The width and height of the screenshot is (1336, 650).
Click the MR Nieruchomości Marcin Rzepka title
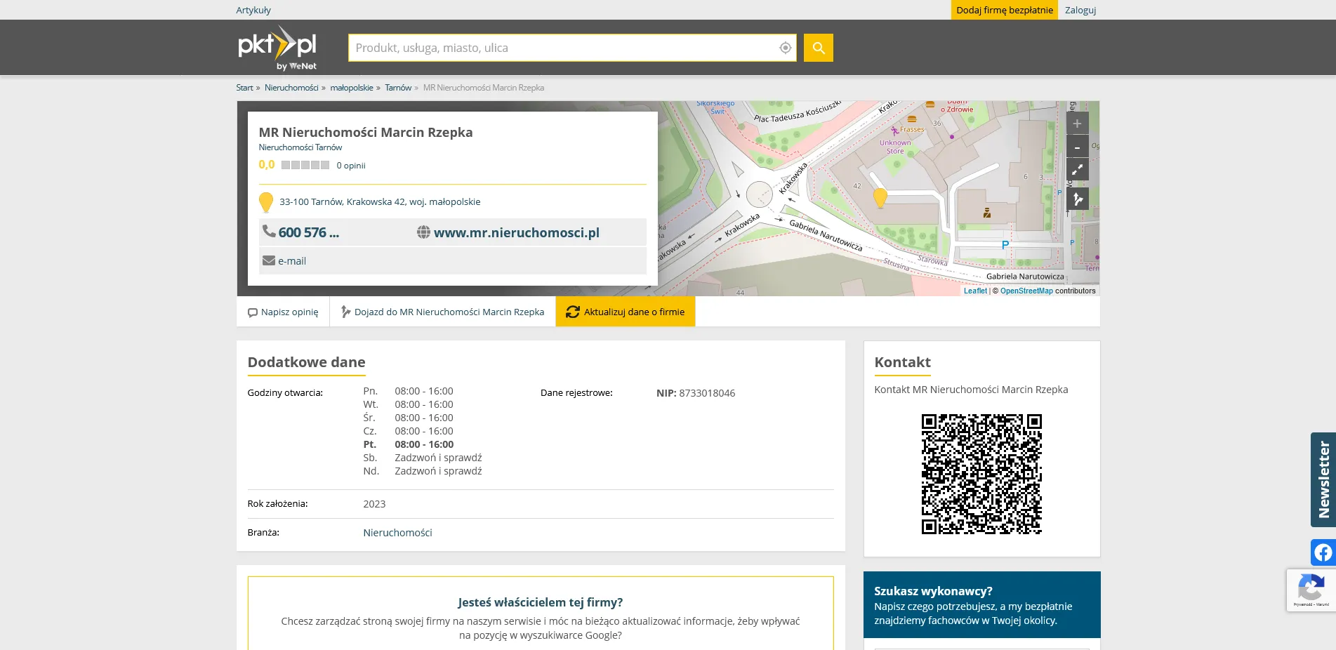pyautogui.click(x=366, y=132)
